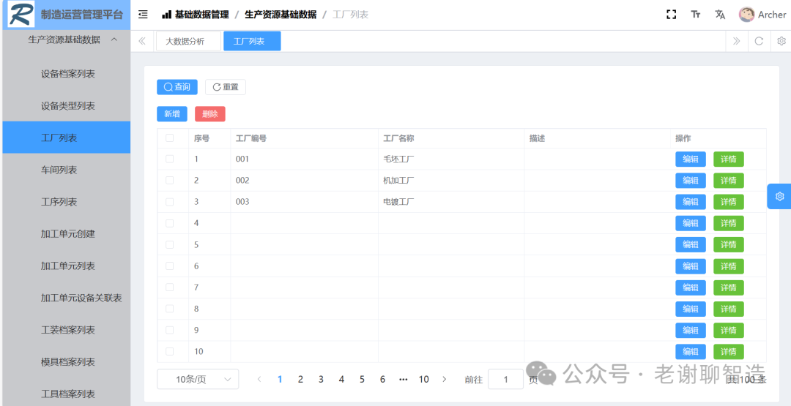Toggle fullscreen mode icon

click(x=671, y=15)
